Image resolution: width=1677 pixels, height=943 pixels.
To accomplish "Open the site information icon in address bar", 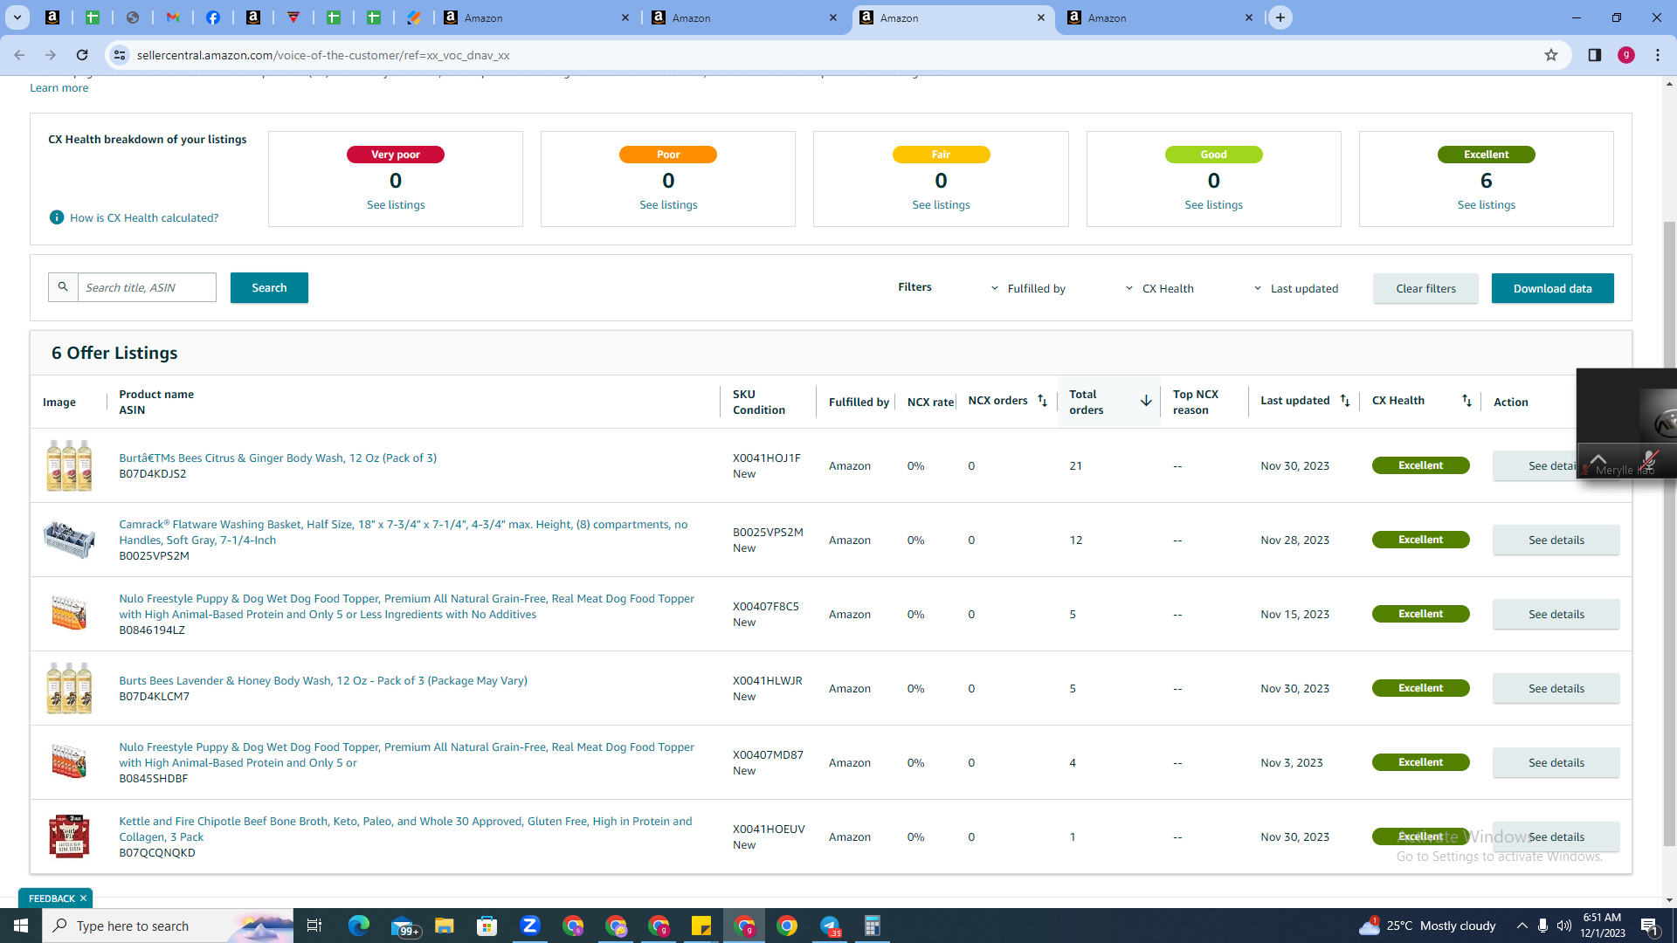I will tap(120, 55).
